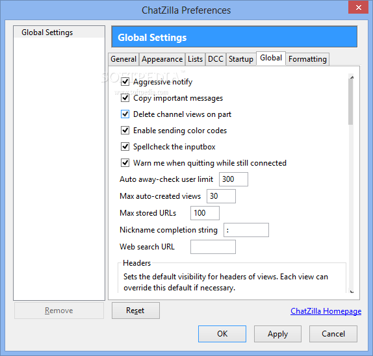Click the blue Global Settings header
This screenshot has width=373, height=356.
(235, 37)
